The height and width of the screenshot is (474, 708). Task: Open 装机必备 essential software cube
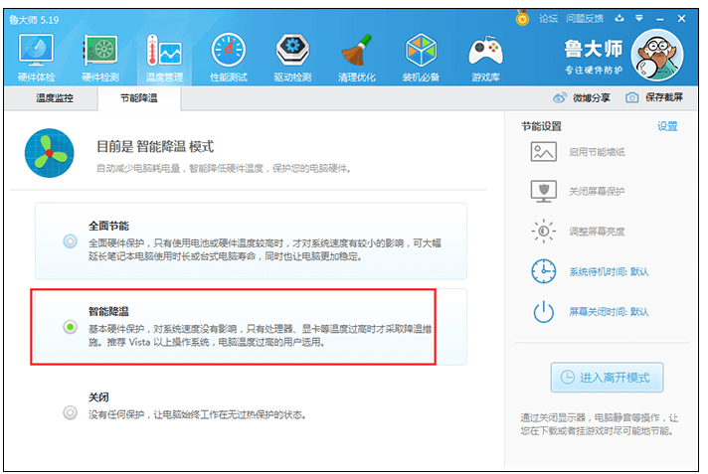click(421, 59)
